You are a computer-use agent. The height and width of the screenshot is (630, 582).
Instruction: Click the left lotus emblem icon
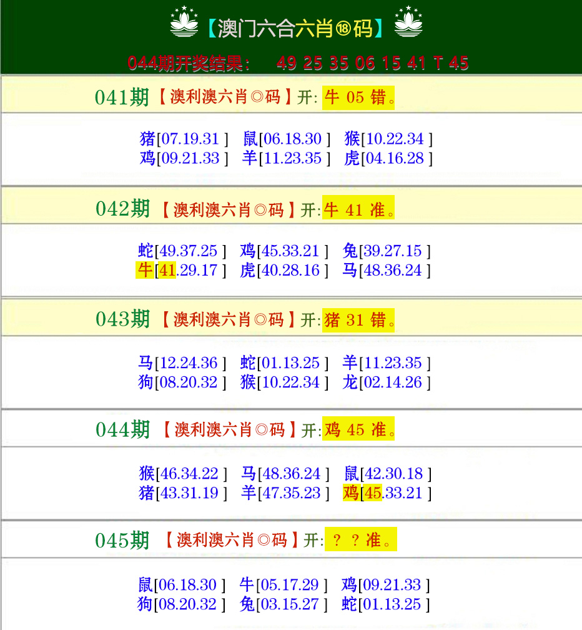tap(184, 22)
